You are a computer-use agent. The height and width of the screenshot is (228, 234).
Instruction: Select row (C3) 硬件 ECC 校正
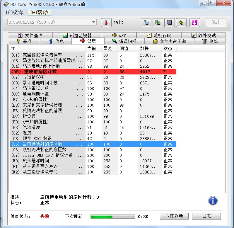[93, 139]
